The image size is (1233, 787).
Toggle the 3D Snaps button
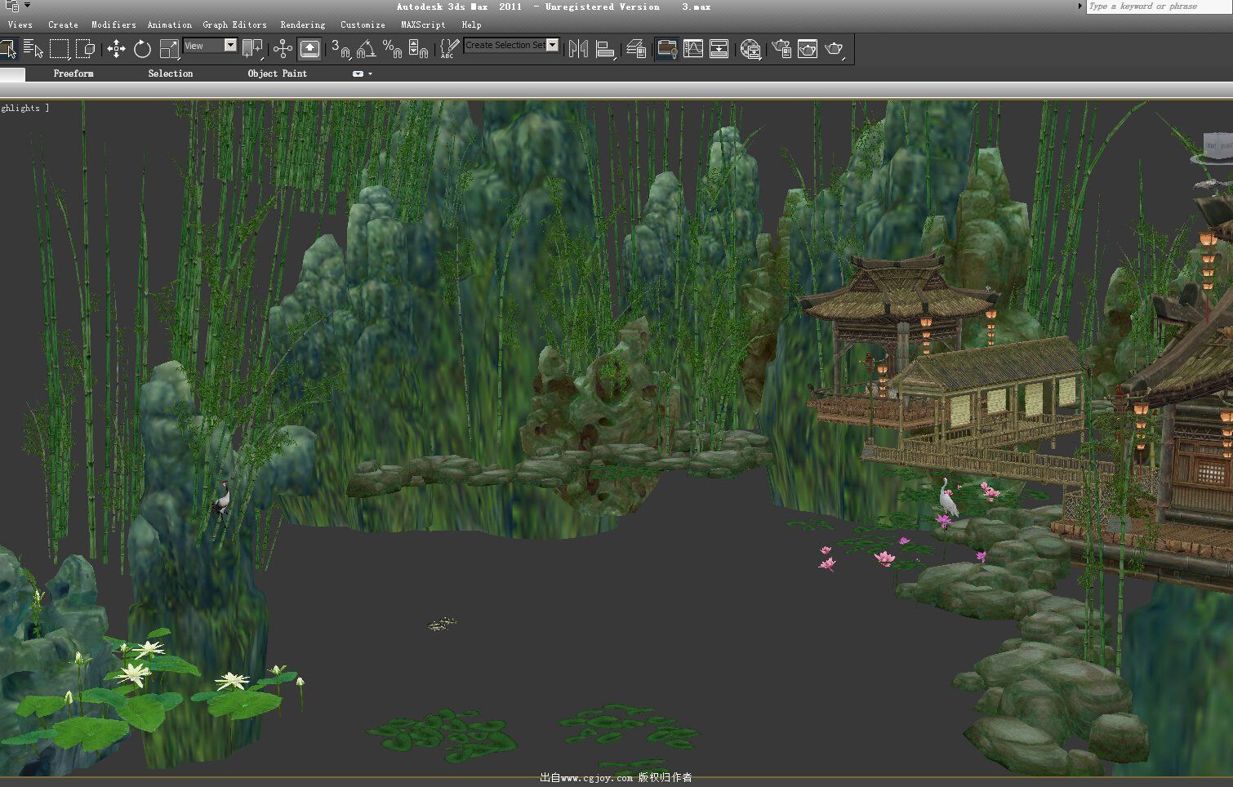click(x=341, y=49)
